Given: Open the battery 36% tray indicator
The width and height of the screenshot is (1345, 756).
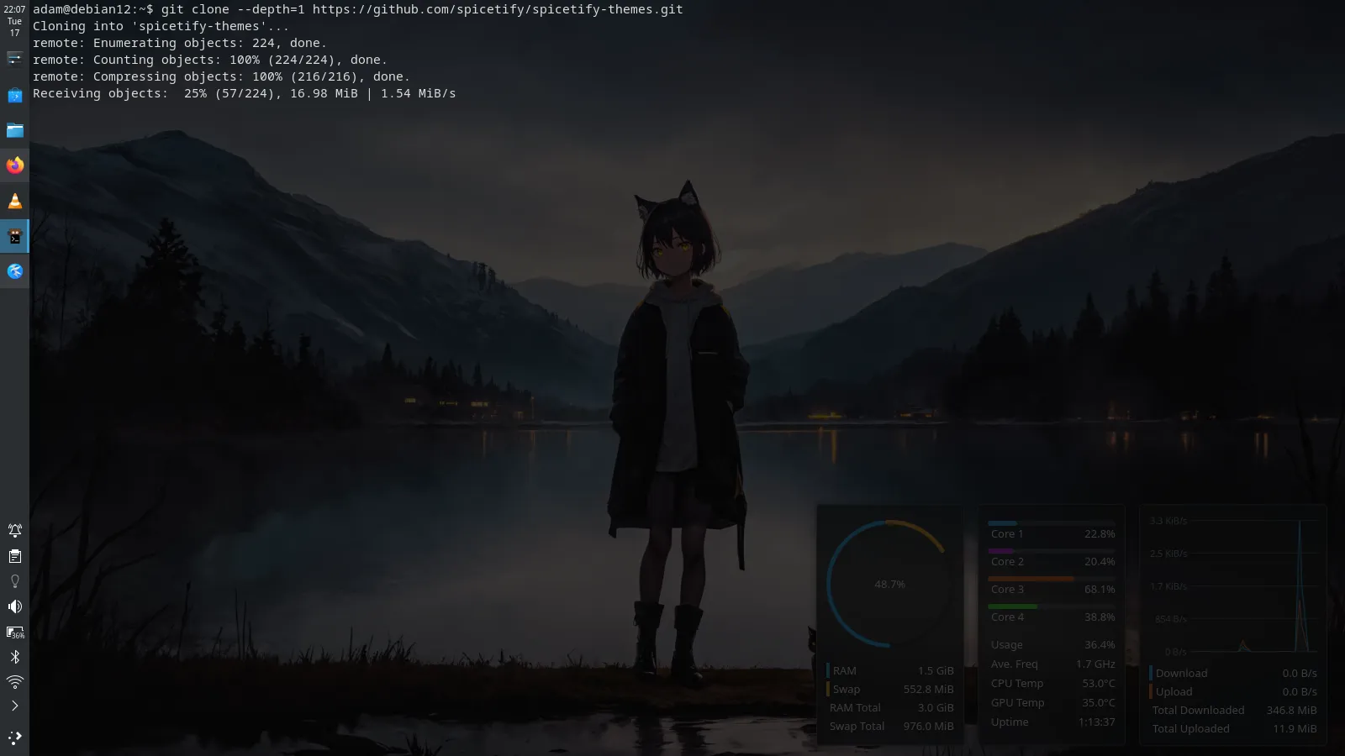Looking at the screenshot, I should click(x=14, y=632).
